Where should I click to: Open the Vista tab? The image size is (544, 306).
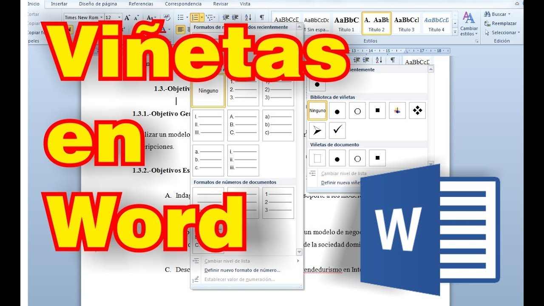tap(245, 4)
